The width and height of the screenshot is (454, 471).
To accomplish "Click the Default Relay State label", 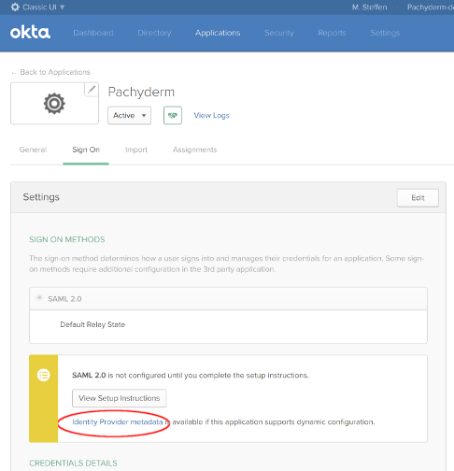I will click(x=92, y=324).
